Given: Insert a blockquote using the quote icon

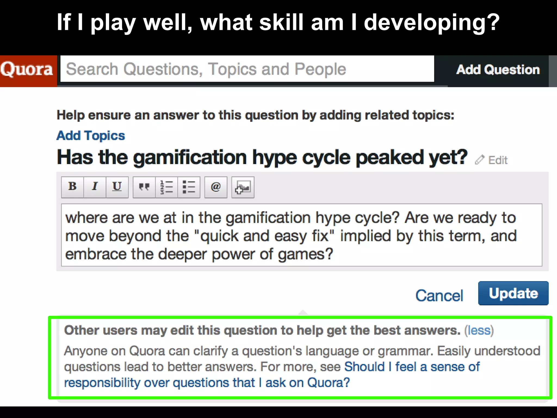Looking at the screenshot, I should point(144,187).
